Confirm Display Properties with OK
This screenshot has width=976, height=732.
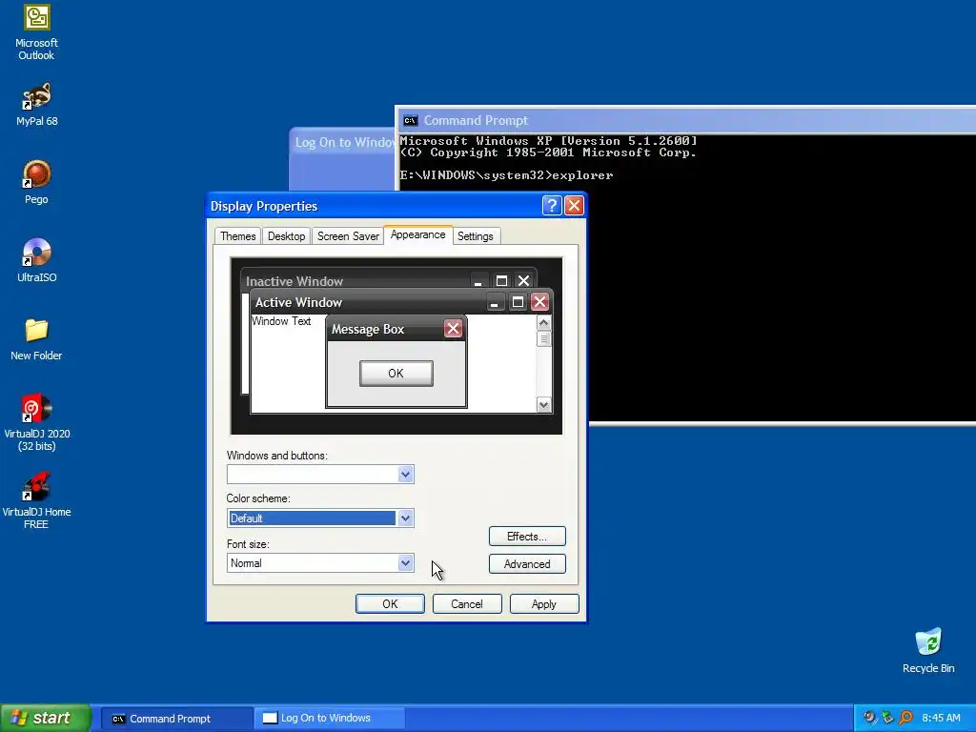390,603
